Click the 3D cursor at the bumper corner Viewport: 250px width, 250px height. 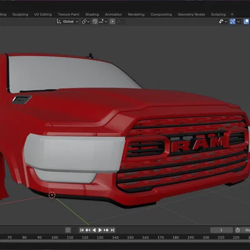tap(52, 195)
